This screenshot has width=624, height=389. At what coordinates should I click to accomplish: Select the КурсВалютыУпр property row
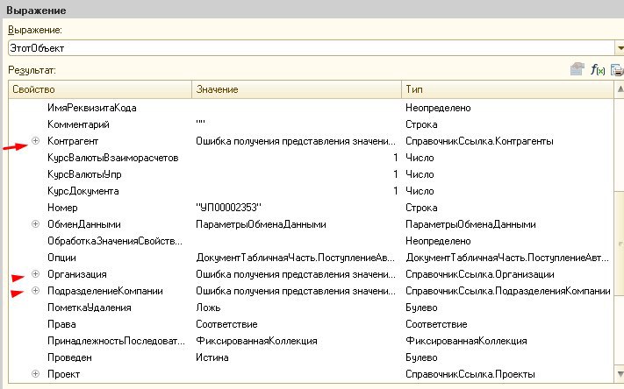tap(312, 174)
